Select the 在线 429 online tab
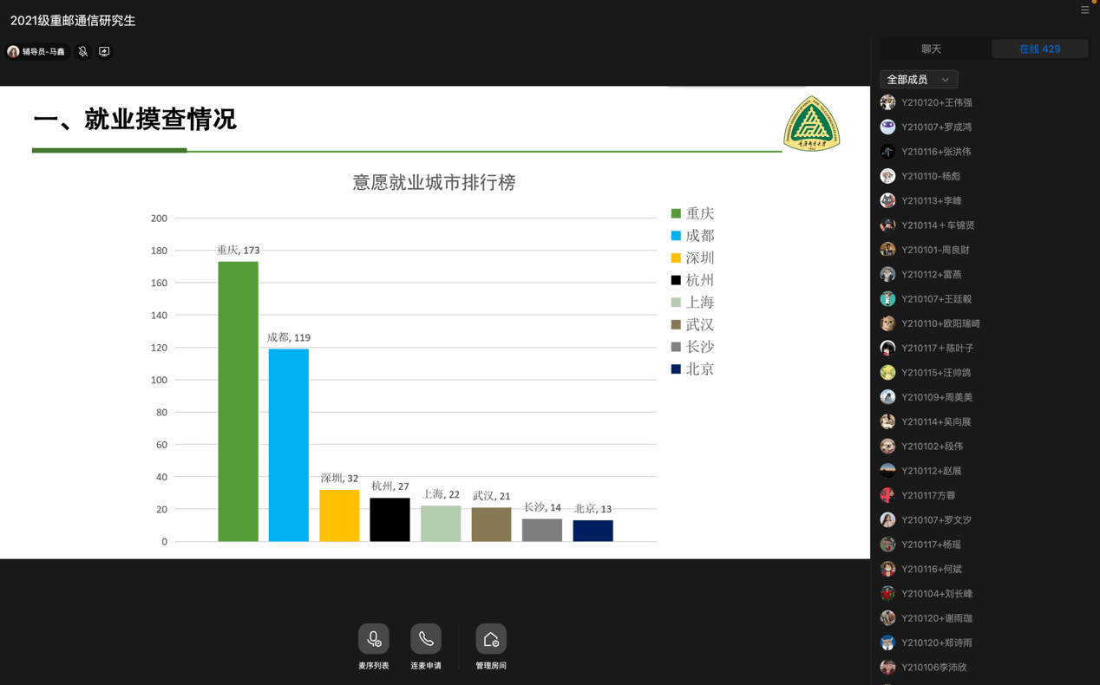 click(x=1039, y=49)
